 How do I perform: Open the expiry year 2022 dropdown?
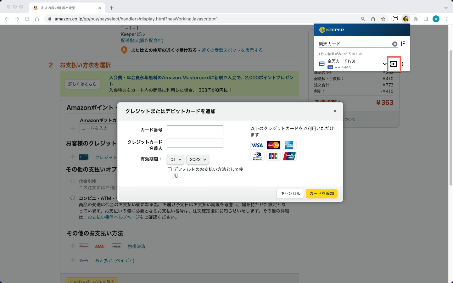coord(198,159)
